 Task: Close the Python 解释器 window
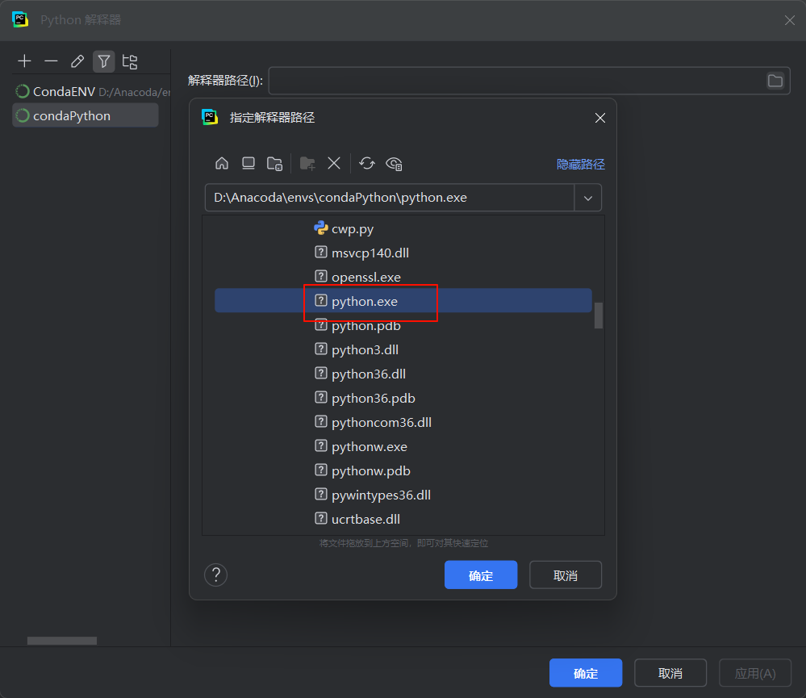[x=790, y=20]
